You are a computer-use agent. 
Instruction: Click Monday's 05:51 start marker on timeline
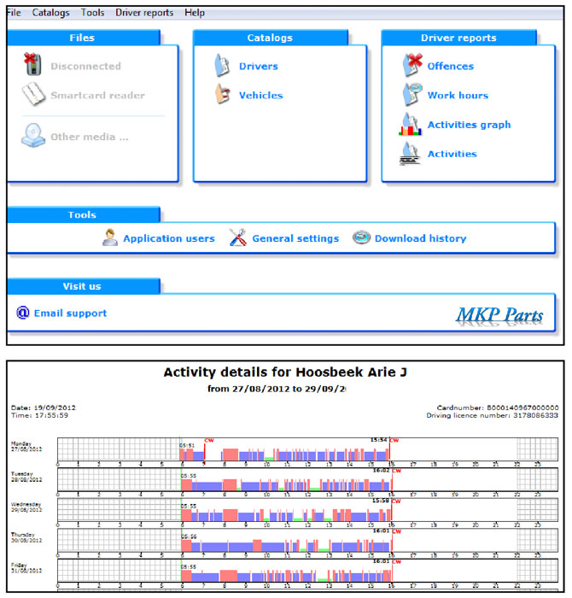click(x=186, y=445)
